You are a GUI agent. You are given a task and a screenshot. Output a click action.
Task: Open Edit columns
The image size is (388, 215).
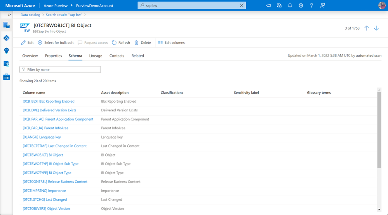(172, 43)
